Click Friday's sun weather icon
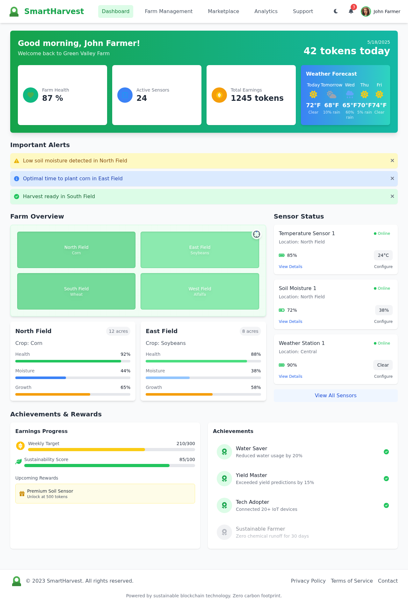The height and width of the screenshot is (604, 408). tap(379, 94)
